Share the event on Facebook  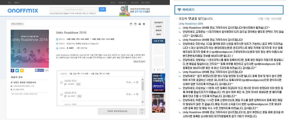12,70
